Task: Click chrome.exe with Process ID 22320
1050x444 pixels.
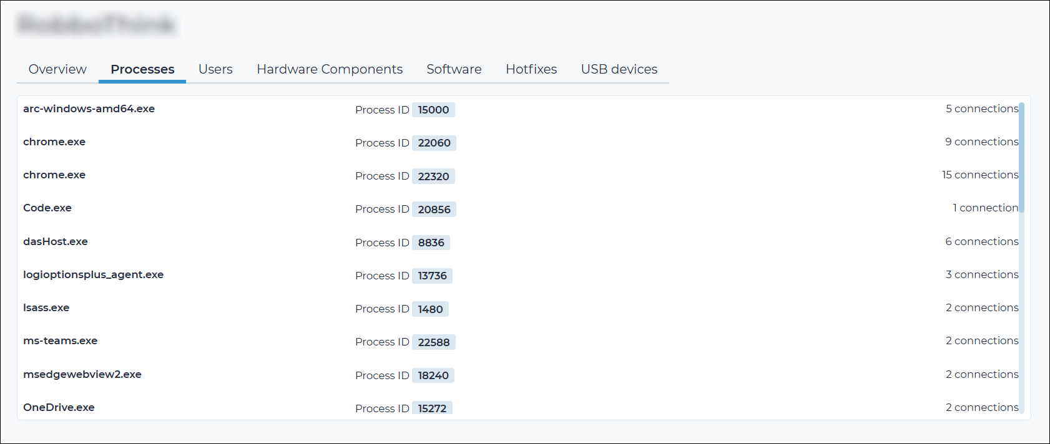Action: tap(54, 175)
